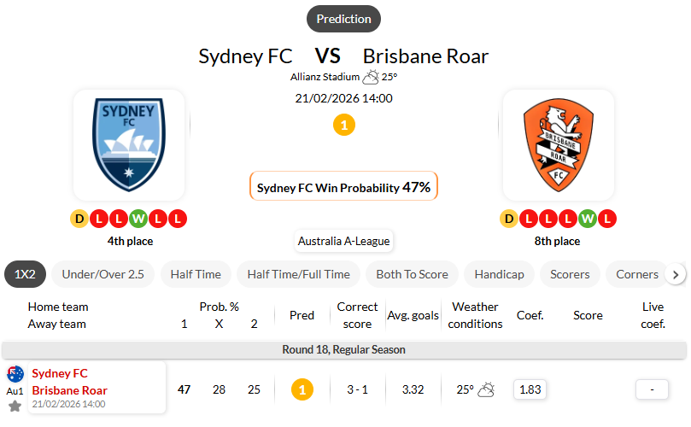The width and height of the screenshot is (691, 427).
Task: Click Brisbane Roar's yellow D form badge
Action: point(510,219)
